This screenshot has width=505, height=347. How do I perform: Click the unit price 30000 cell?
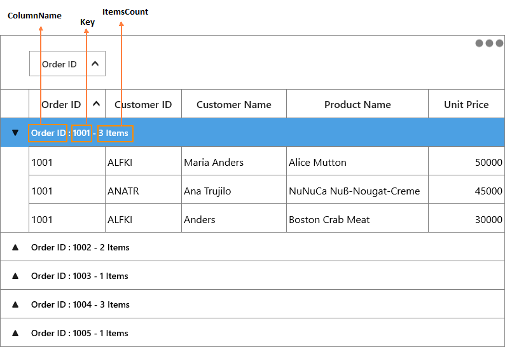pyautogui.click(x=466, y=218)
